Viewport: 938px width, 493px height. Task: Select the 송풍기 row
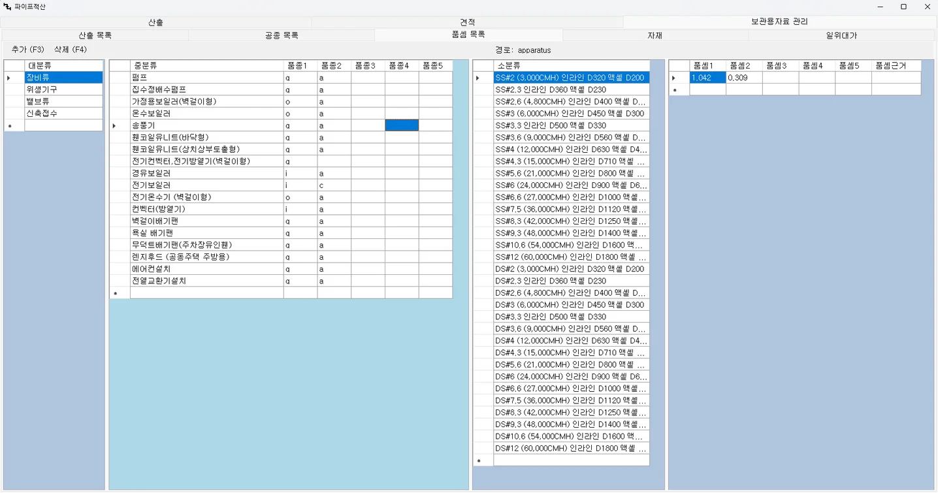(x=206, y=125)
